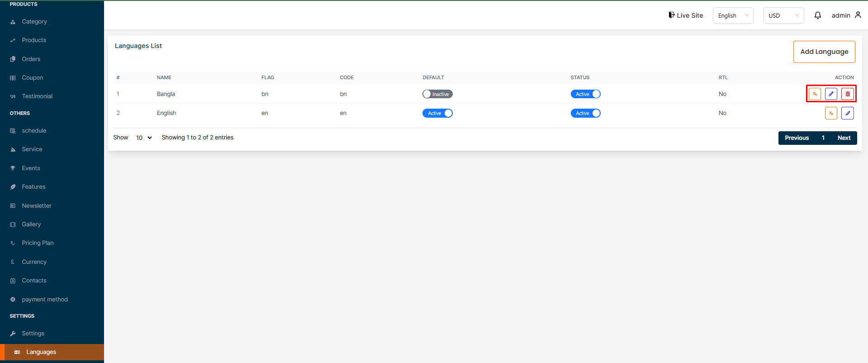This screenshot has height=363, width=868.
Task: Delete the Bangla language with trash icon
Action: (848, 94)
